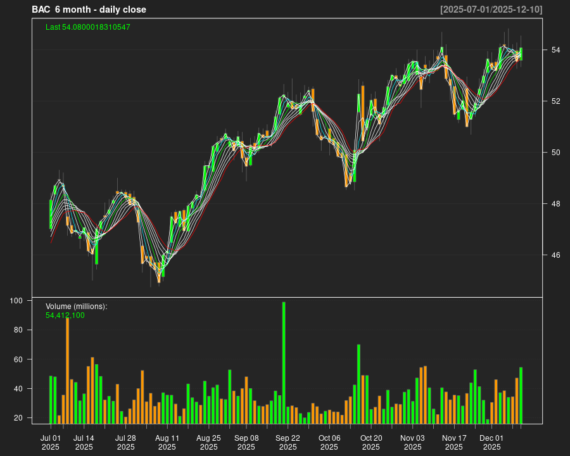
Task: Click the Nov 17 2025 date axis label
Action: [x=454, y=442]
